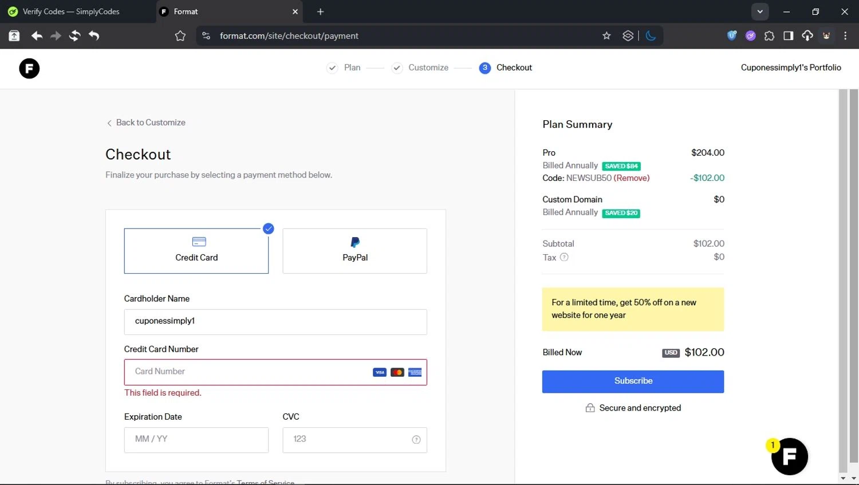Click the Expiration Date MM / YY field

[x=196, y=440]
